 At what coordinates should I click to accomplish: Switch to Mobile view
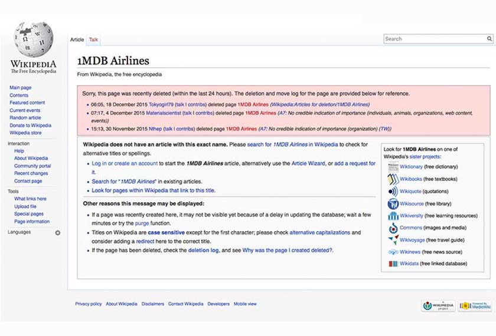(x=245, y=304)
